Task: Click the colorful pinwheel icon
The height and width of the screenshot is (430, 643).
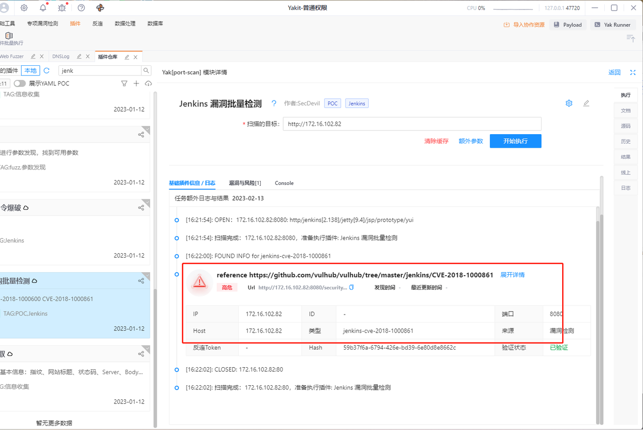Action: [100, 8]
